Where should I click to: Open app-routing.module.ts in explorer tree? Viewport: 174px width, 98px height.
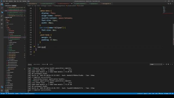pos(13,61)
